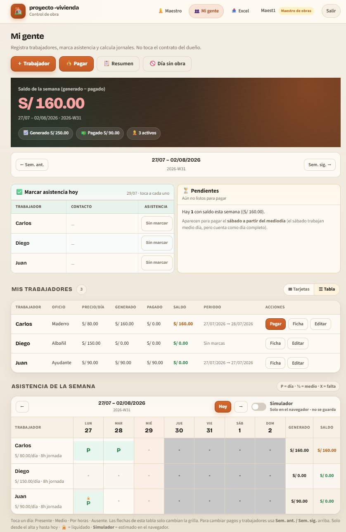Click the MIÉ 29 column header
This screenshot has height=532, width=346.
tap(149, 427)
